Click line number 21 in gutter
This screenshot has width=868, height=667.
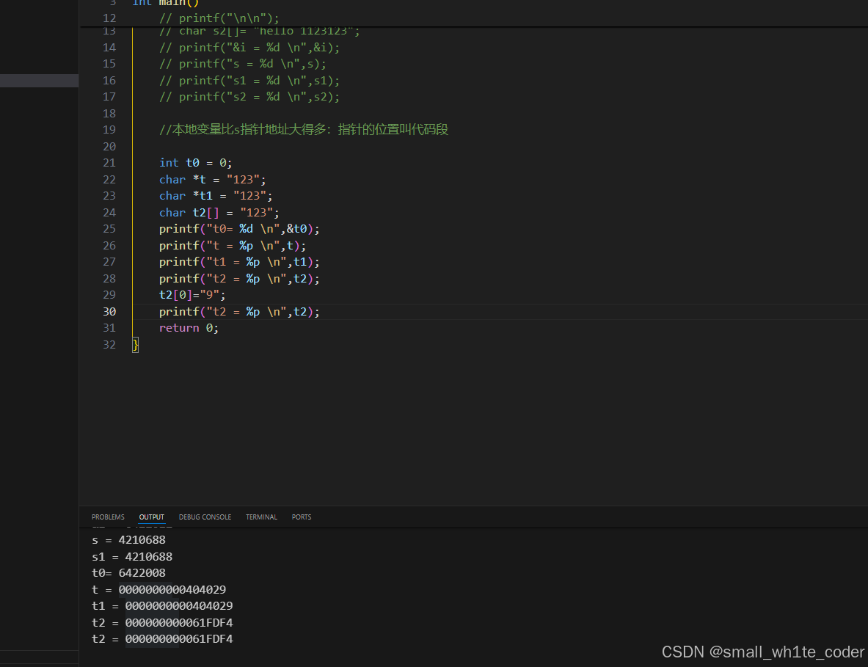109,163
